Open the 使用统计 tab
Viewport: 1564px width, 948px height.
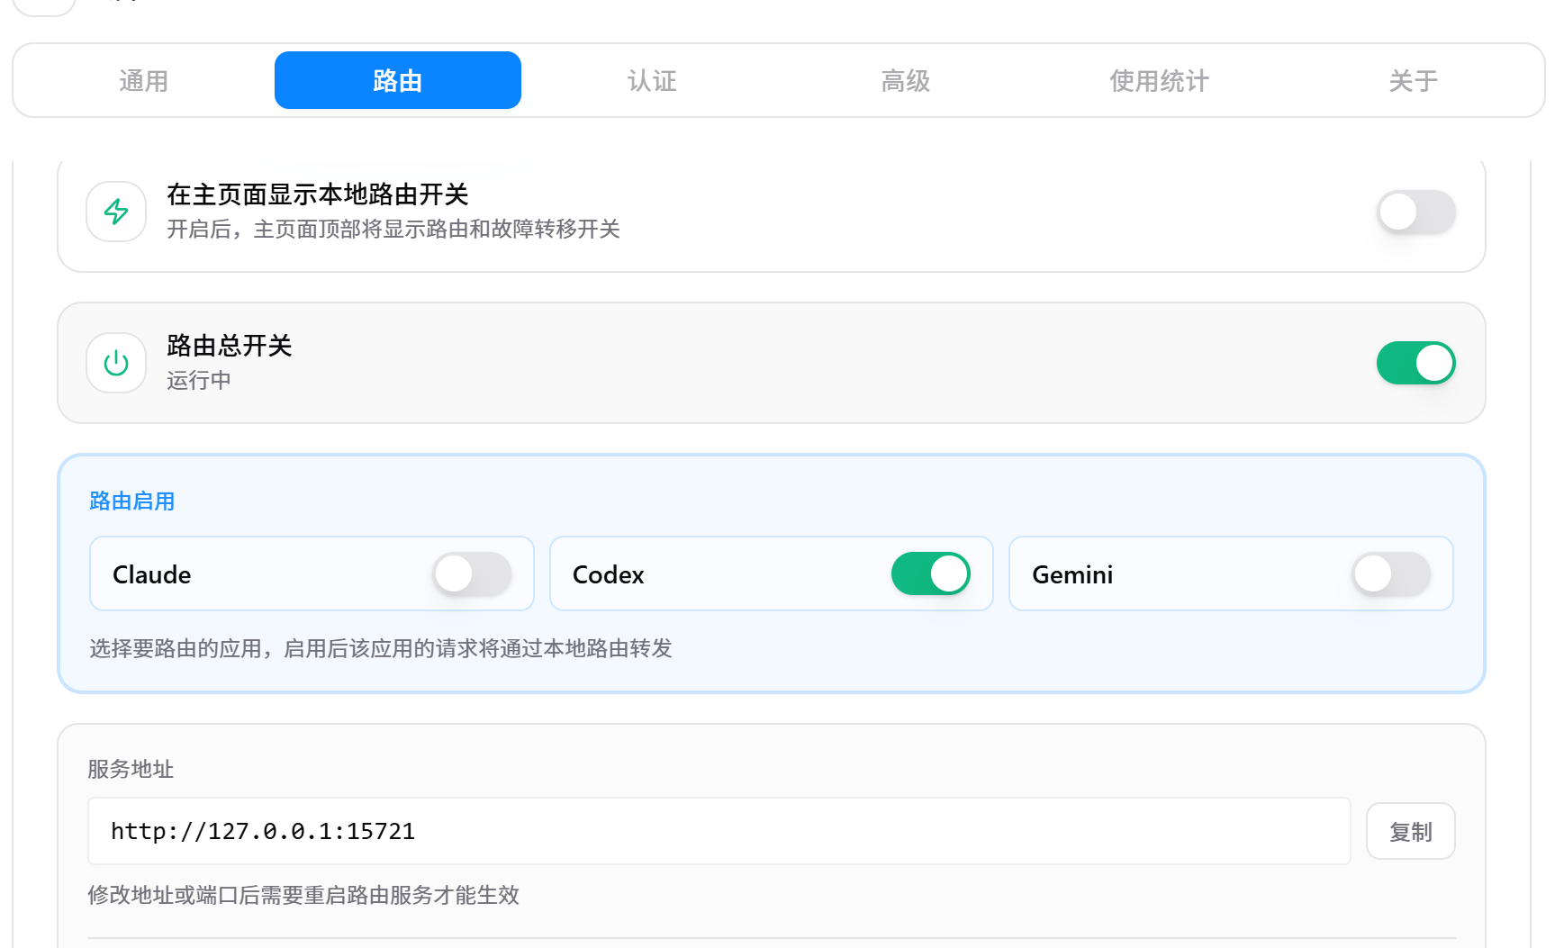[1160, 81]
